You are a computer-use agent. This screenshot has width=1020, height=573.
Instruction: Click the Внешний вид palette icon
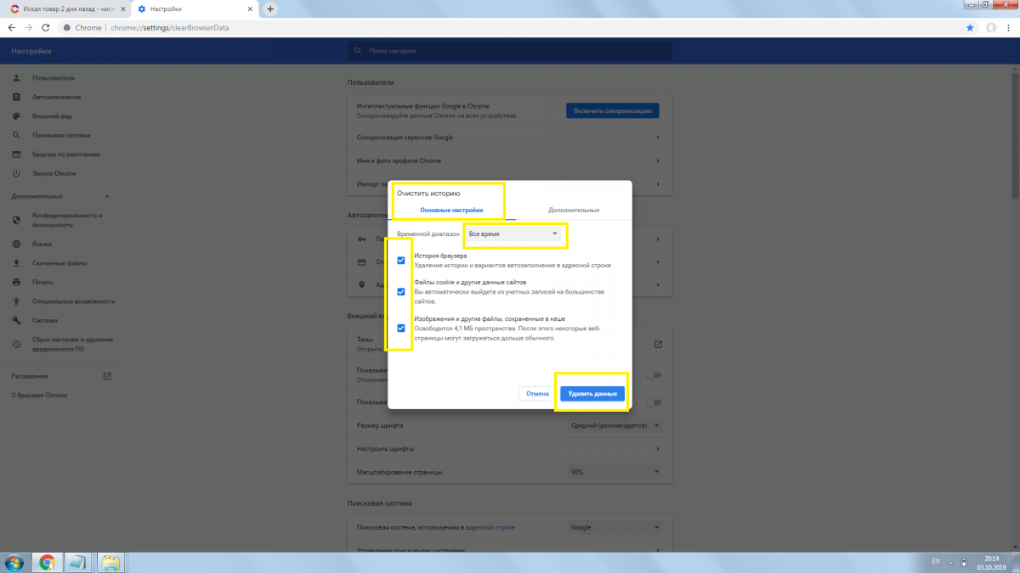(x=16, y=116)
